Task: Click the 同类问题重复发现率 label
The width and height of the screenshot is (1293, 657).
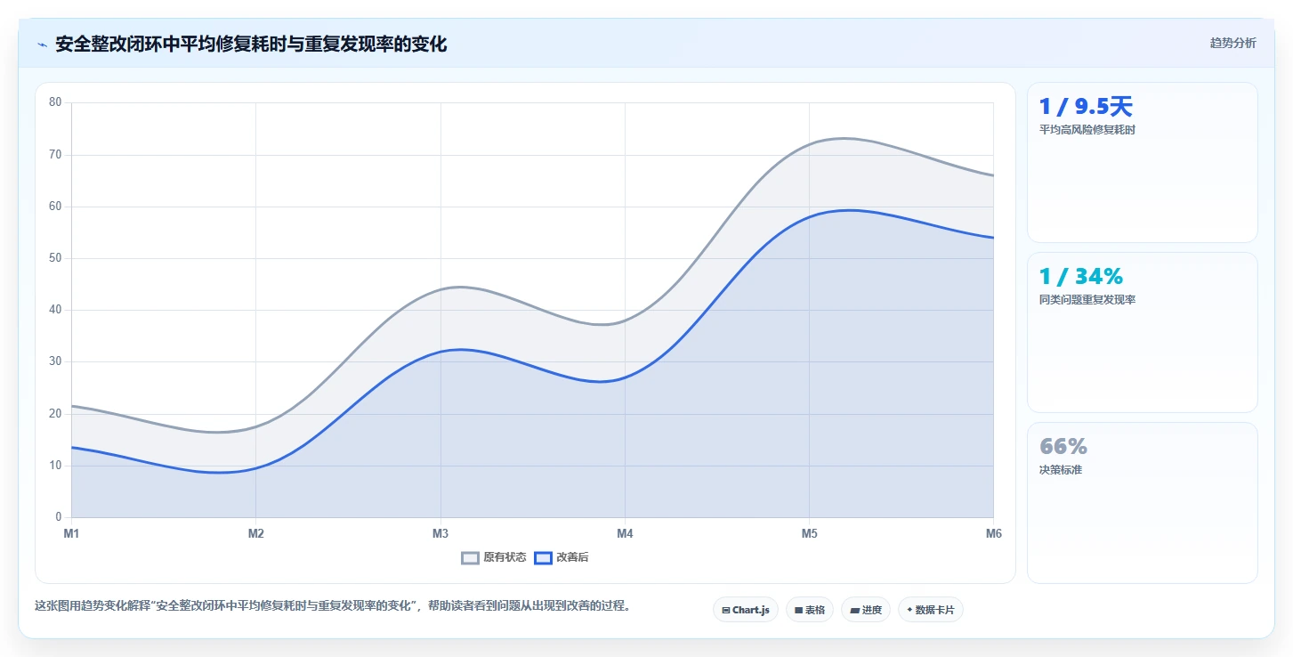Action: pyautogui.click(x=1087, y=300)
